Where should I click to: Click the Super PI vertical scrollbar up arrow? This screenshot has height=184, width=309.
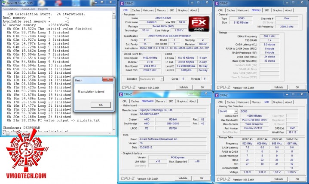pos(114,13)
